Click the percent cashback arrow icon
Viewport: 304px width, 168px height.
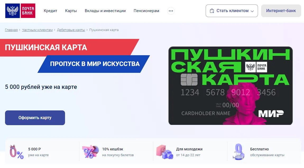(90, 152)
